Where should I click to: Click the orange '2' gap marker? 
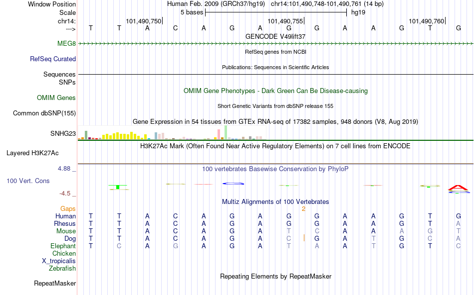coord(303,209)
